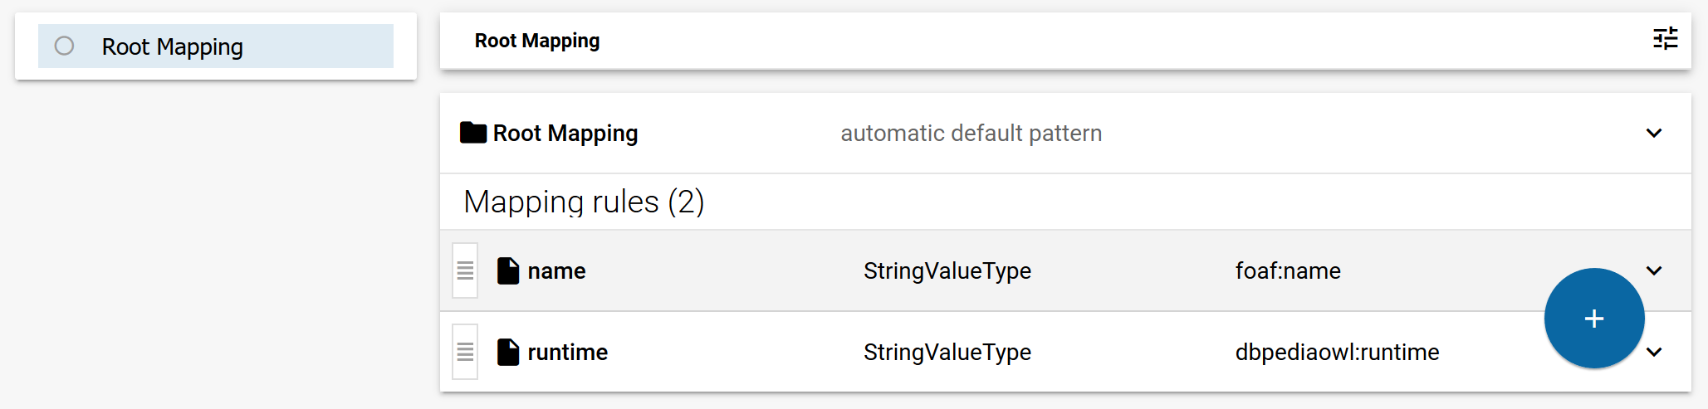Select Root Mapping in the left tree
Image resolution: width=1708 pixels, height=409 pixels.
(173, 46)
